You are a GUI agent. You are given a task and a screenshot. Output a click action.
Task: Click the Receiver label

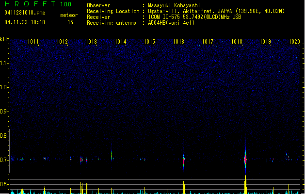tap(98, 17)
